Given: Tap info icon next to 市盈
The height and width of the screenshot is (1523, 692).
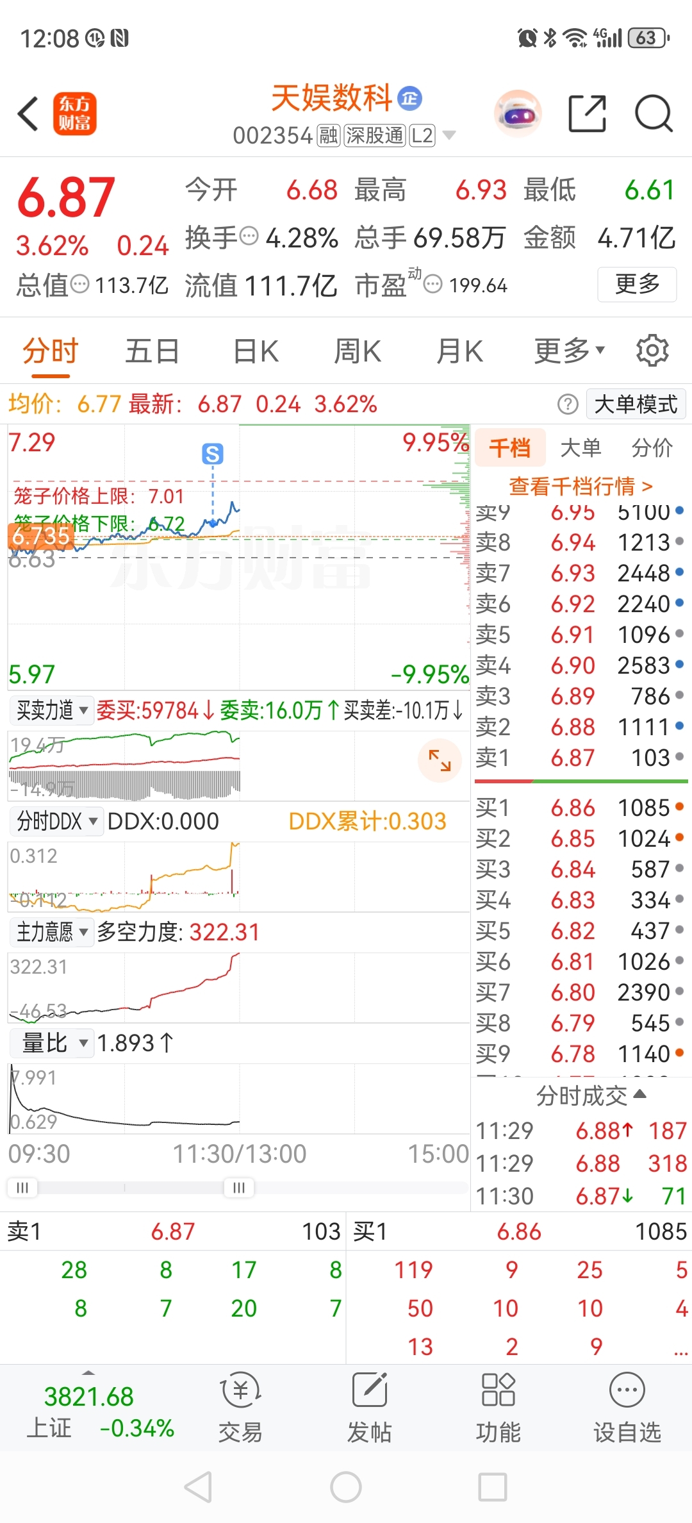Looking at the screenshot, I should (x=433, y=284).
